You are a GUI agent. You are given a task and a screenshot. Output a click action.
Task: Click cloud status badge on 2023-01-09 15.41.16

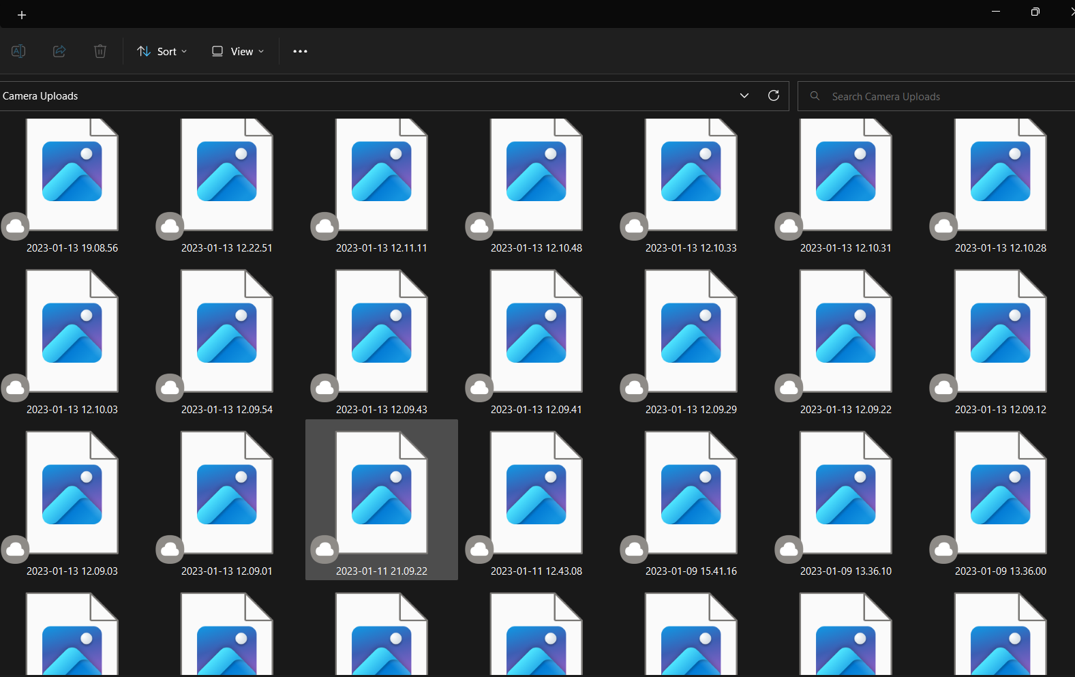[634, 550]
